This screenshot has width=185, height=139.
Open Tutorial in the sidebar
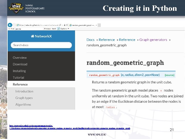(18, 77)
